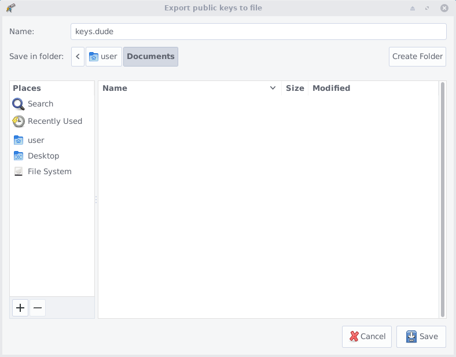456x357 pixels.
Task: Click the application icon in title bar
Action: (x=11, y=8)
